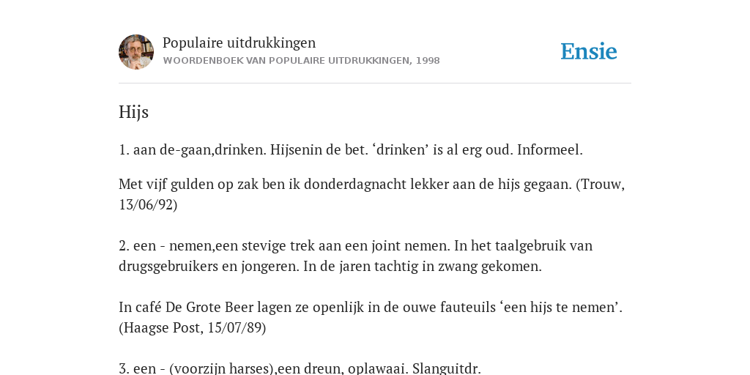Select the 'Hijs' heading

[x=133, y=112]
